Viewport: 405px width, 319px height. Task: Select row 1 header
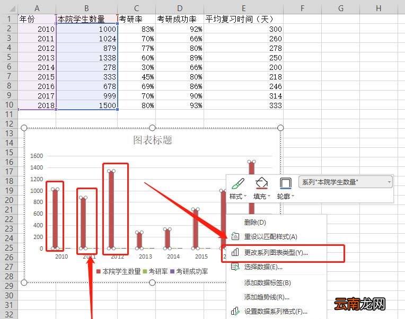(9, 19)
